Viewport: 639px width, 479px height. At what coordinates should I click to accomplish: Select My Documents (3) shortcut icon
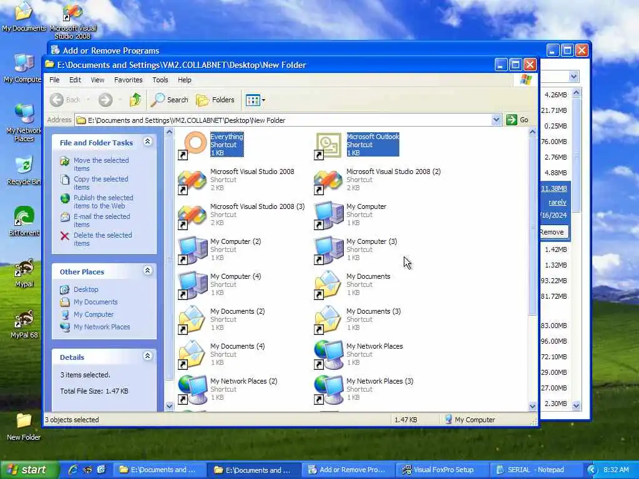pyautogui.click(x=328, y=320)
